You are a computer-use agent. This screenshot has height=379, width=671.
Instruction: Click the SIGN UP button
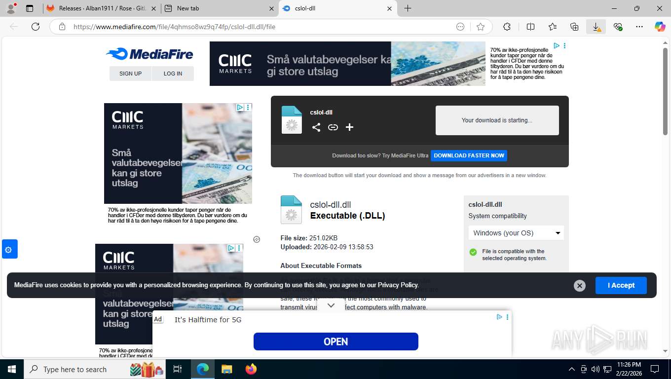point(130,74)
